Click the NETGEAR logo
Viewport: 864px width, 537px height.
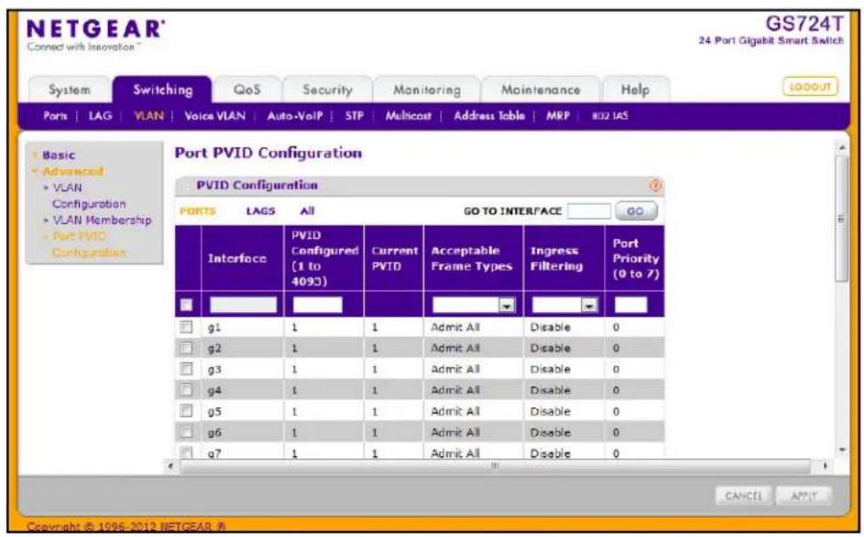(x=95, y=29)
